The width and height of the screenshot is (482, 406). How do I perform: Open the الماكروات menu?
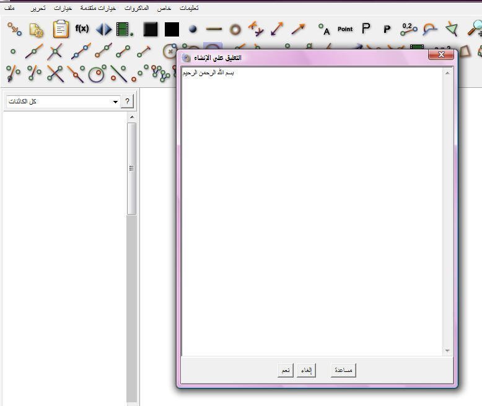136,8
